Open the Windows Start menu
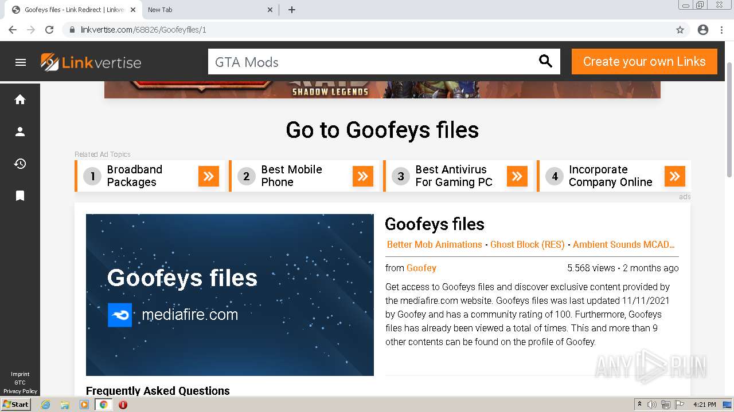734x412 pixels. pyautogui.click(x=15, y=405)
